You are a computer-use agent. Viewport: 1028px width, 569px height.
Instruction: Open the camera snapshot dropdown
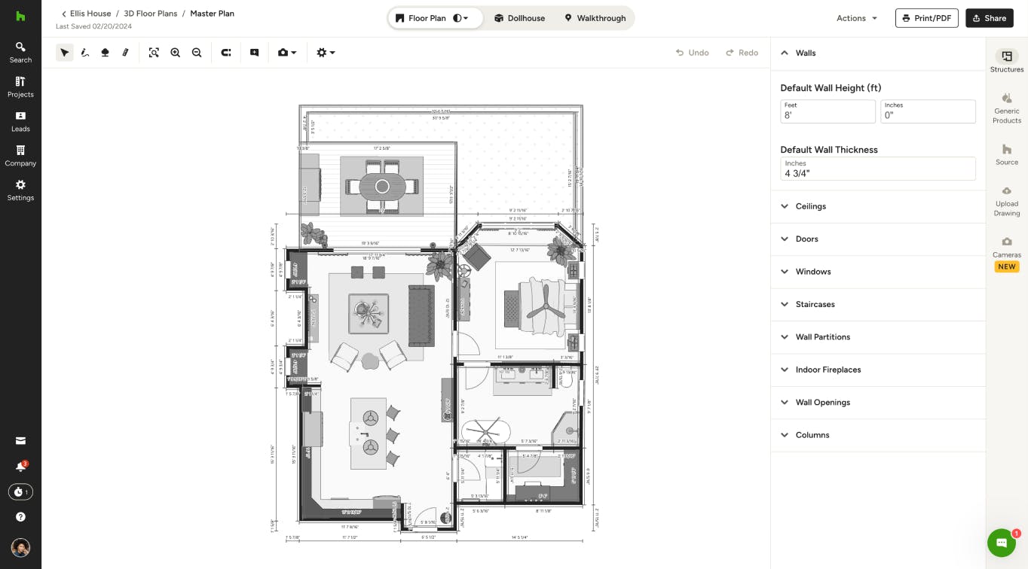click(287, 53)
